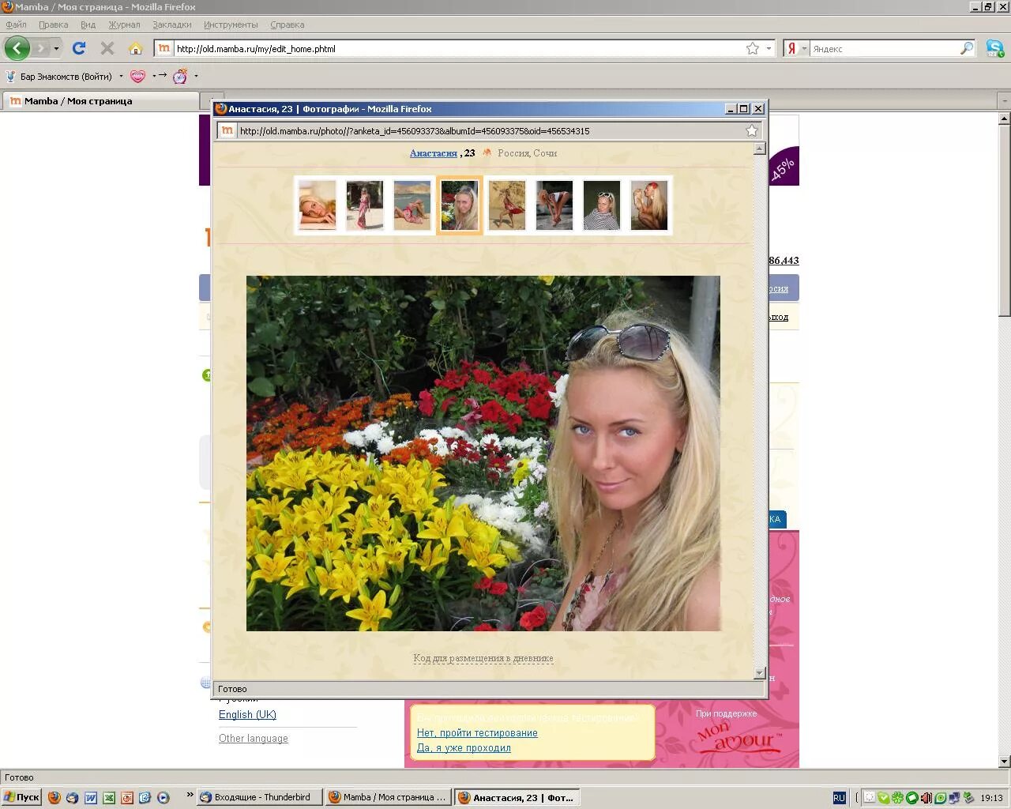Open the Yandex search engine selector
1011x809 pixels.
pyautogui.click(x=796, y=48)
